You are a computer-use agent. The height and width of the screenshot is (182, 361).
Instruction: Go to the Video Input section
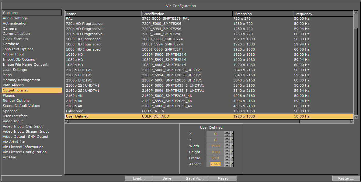coord(32,121)
